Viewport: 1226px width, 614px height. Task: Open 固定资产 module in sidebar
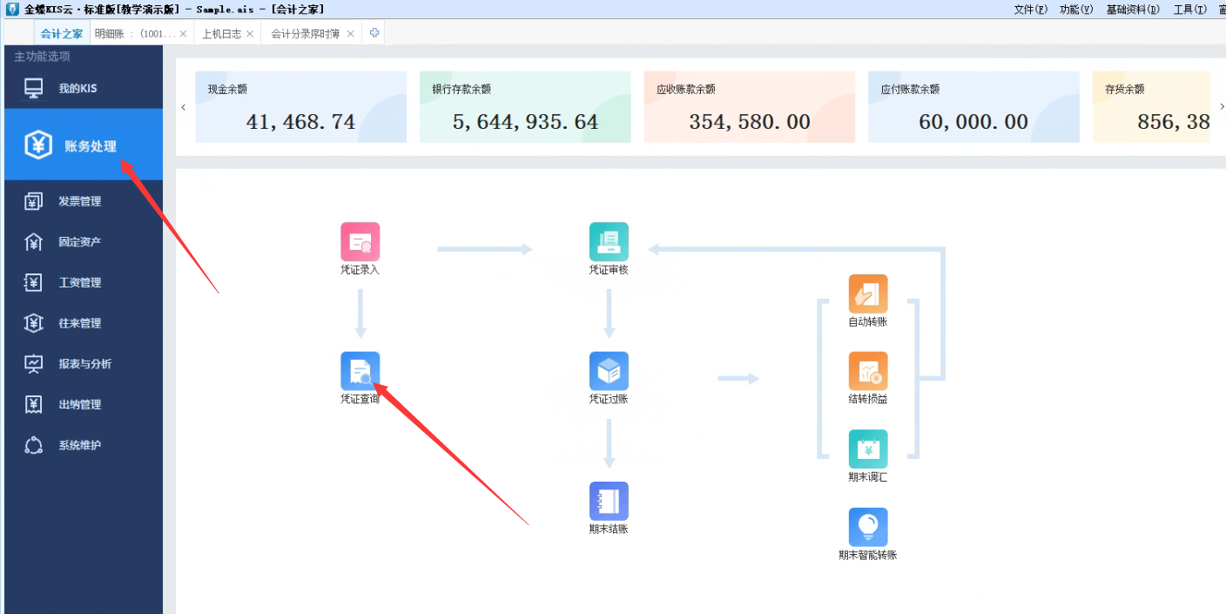point(79,242)
